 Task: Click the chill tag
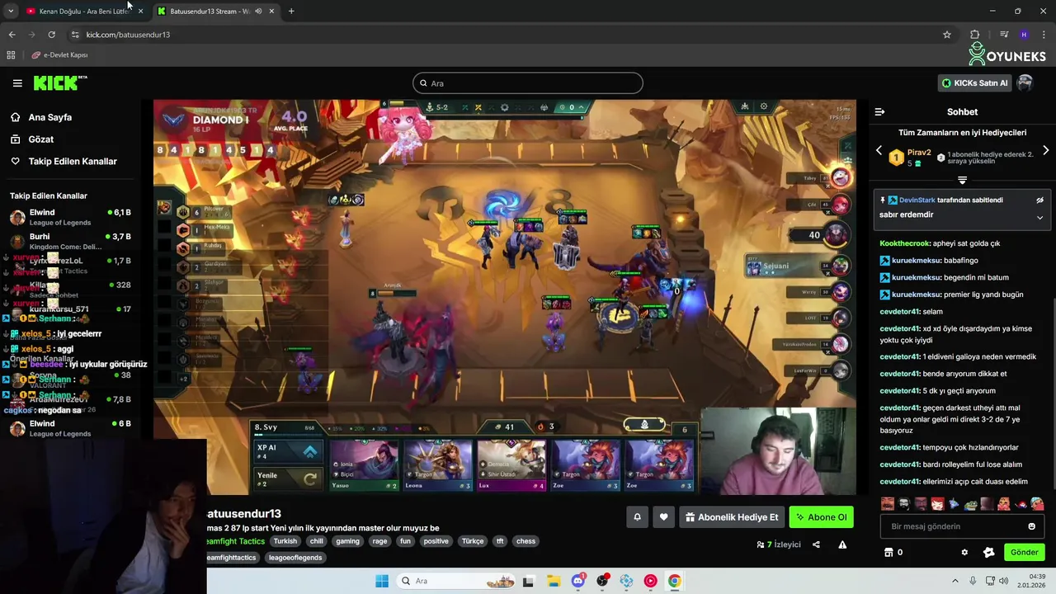pos(316,541)
